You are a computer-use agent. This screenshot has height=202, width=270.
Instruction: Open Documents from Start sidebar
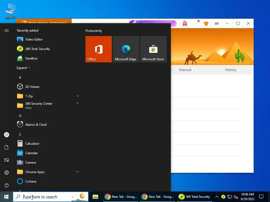coord(7,147)
